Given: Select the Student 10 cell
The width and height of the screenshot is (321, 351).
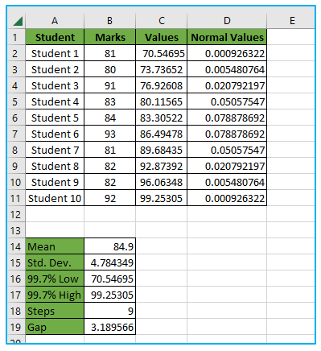Looking at the screenshot, I should point(55,198).
